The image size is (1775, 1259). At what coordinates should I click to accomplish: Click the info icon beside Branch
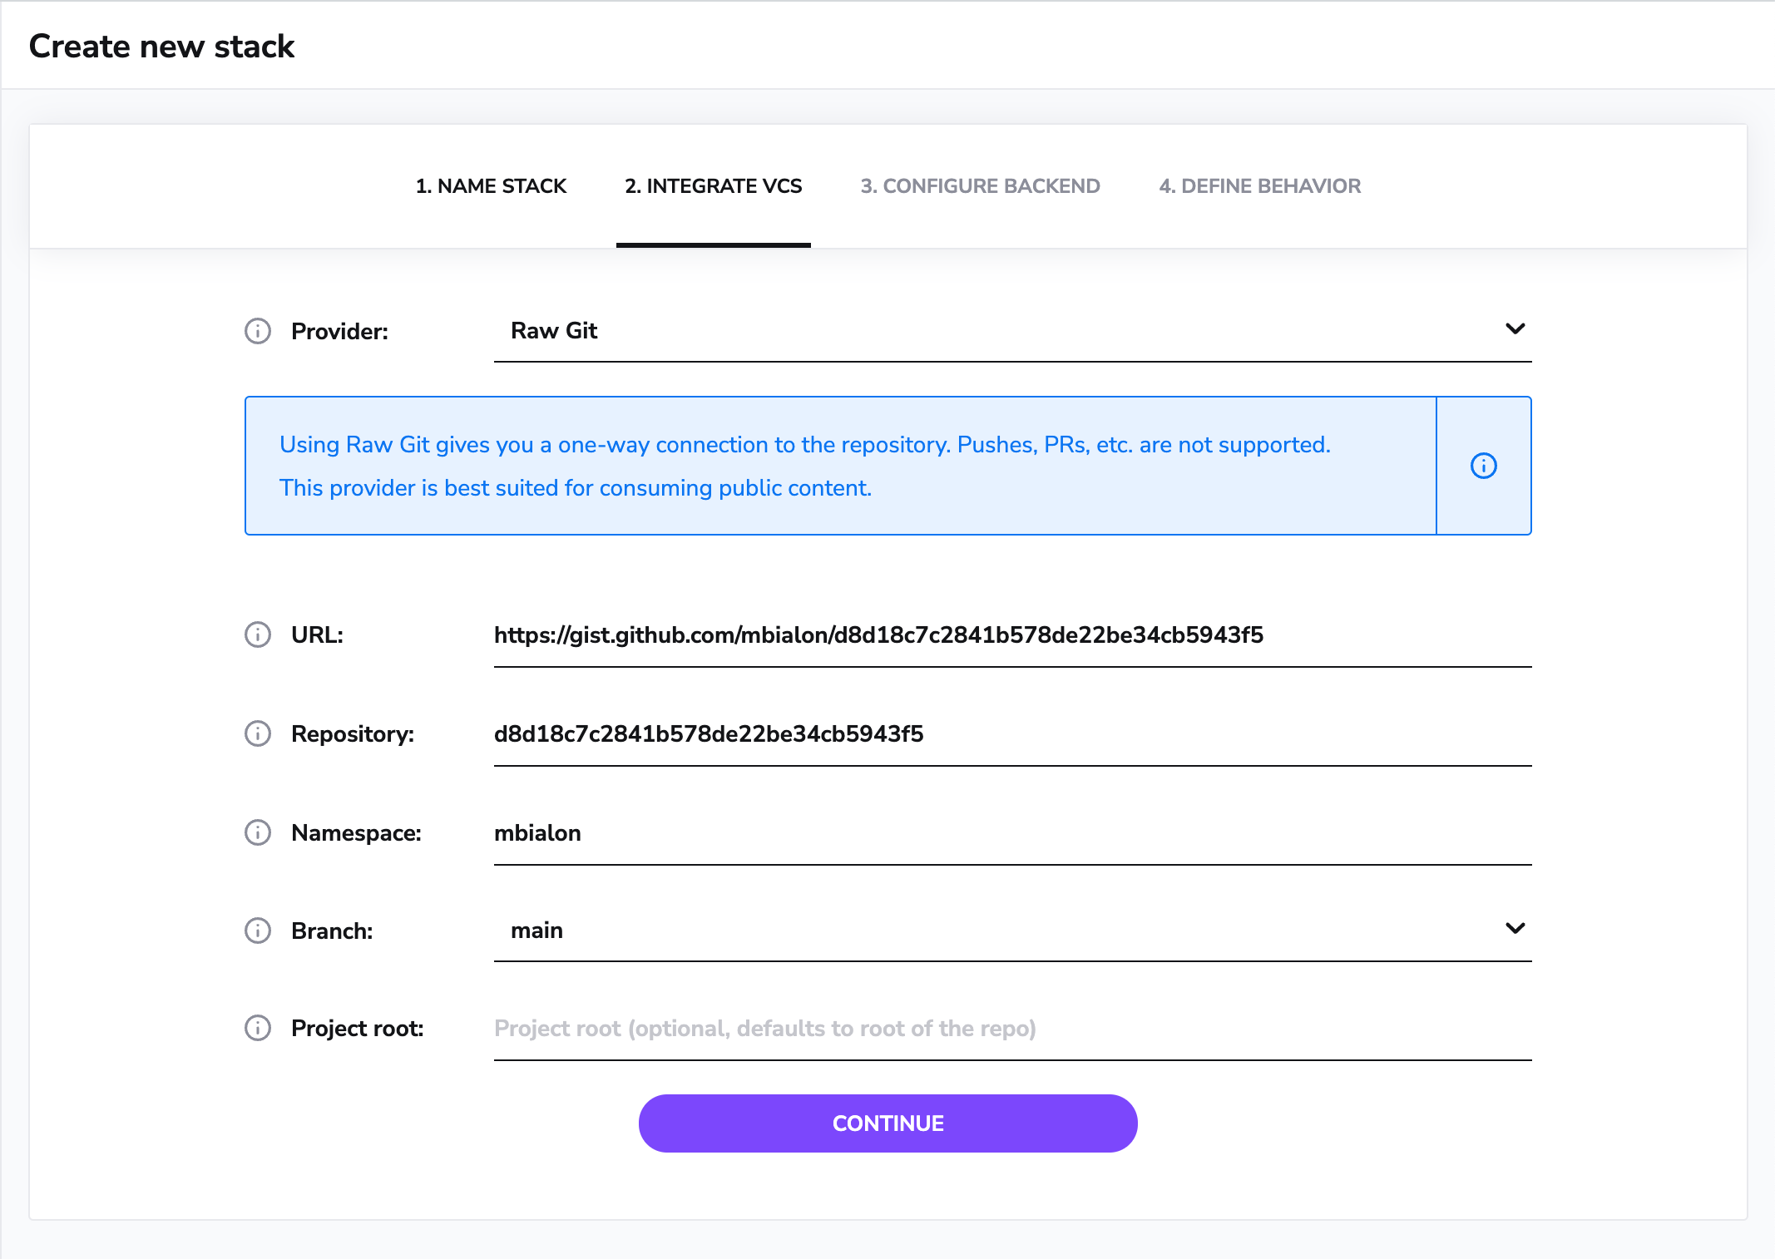click(x=258, y=931)
